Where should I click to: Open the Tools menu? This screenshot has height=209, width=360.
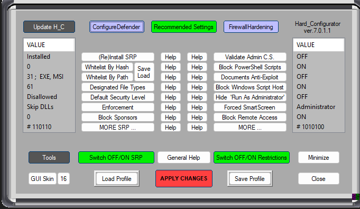pos(49,158)
